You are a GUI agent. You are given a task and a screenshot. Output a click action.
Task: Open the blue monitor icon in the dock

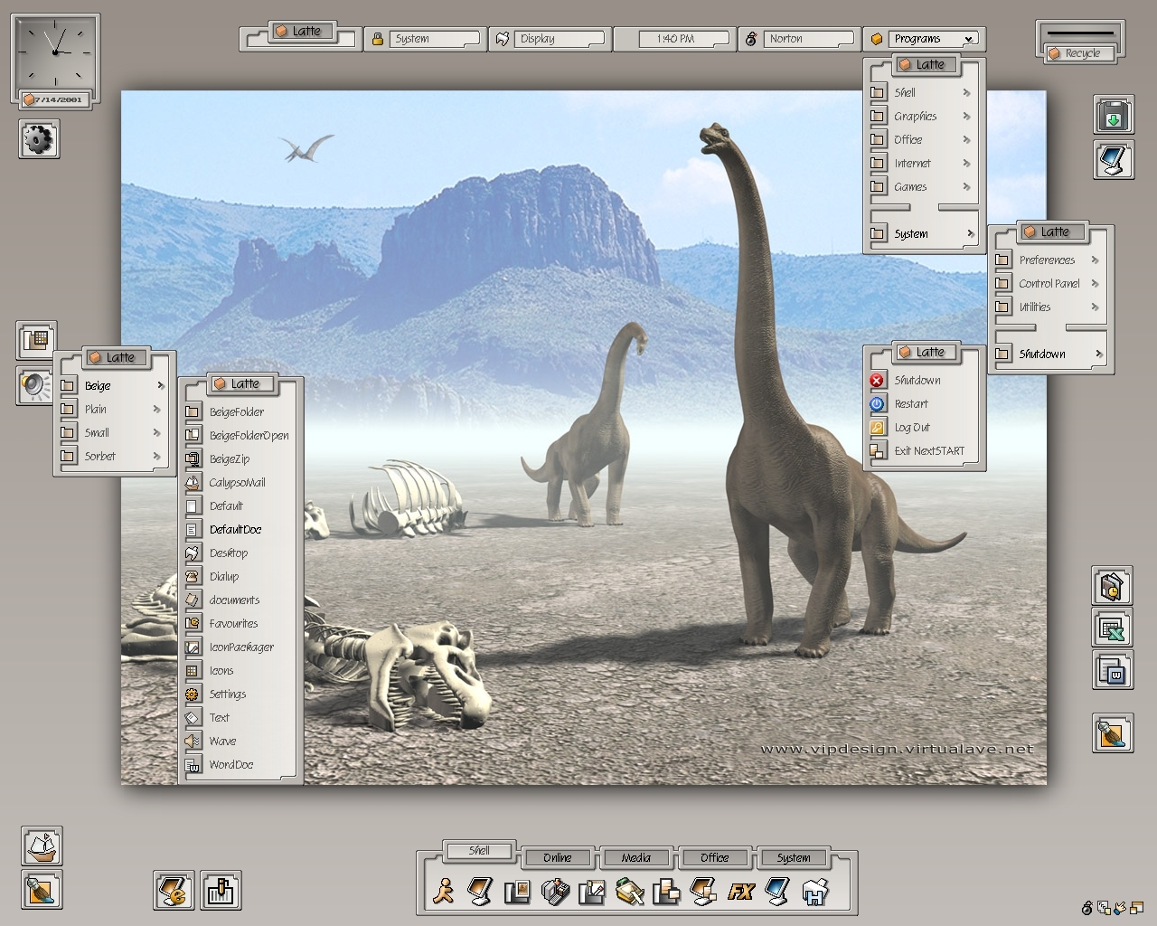click(x=777, y=892)
